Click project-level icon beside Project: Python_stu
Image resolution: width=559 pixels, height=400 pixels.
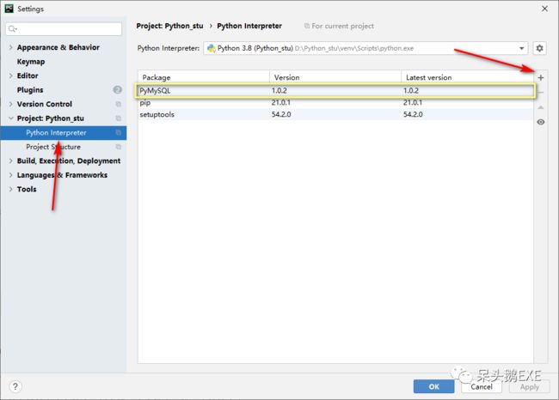pos(119,118)
